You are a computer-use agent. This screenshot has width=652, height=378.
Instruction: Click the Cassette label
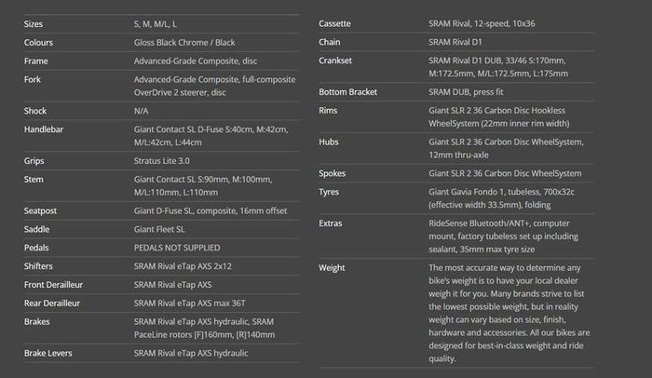click(x=334, y=23)
